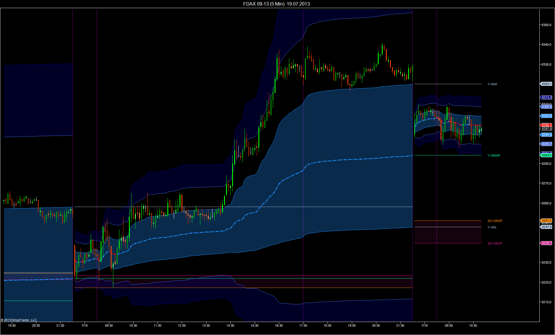
Task: Select the "8260,0" price axis label
Action: 546,203
